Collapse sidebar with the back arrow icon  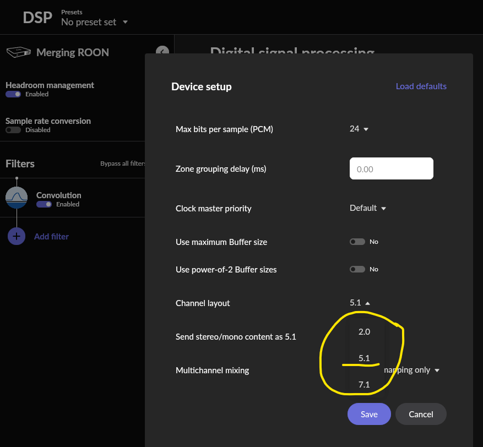point(162,51)
